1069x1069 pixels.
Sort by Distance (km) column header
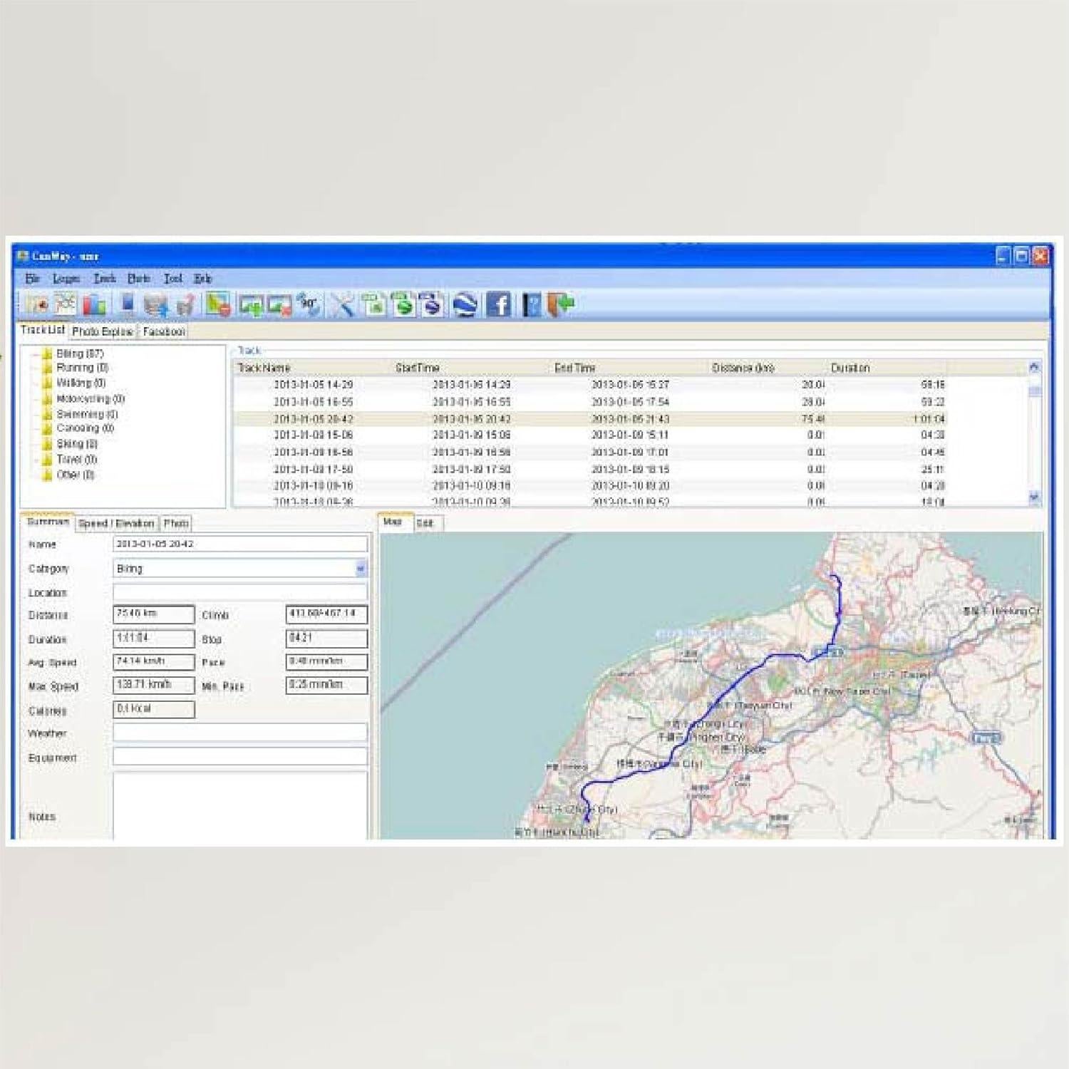click(743, 368)
